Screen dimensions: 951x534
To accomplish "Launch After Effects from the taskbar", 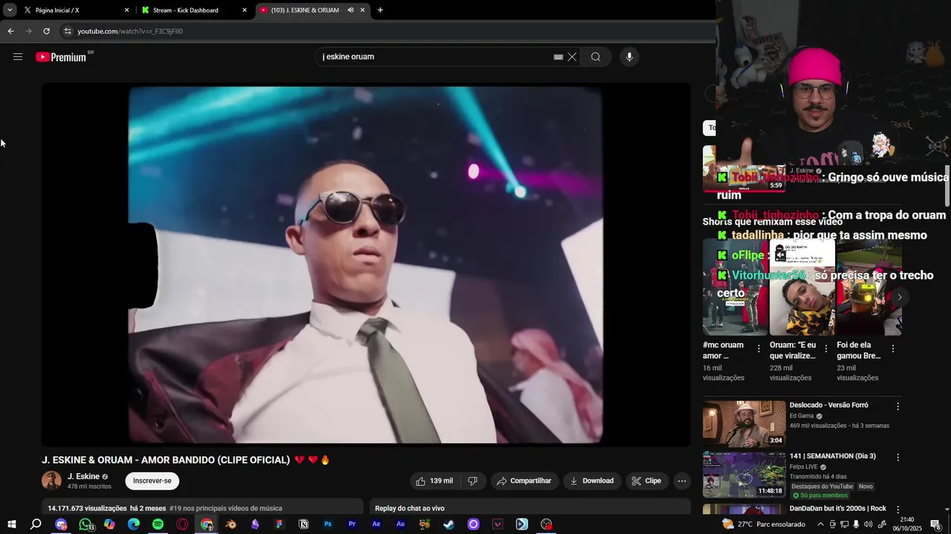I will pos(376,524).
